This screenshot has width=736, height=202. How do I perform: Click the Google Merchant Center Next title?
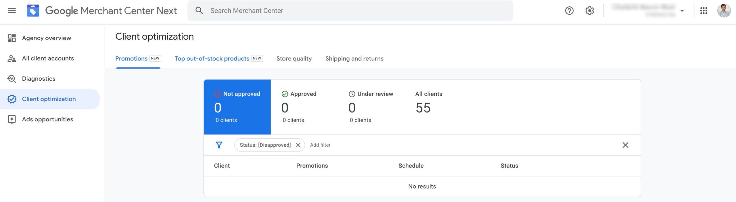[111, 11]
